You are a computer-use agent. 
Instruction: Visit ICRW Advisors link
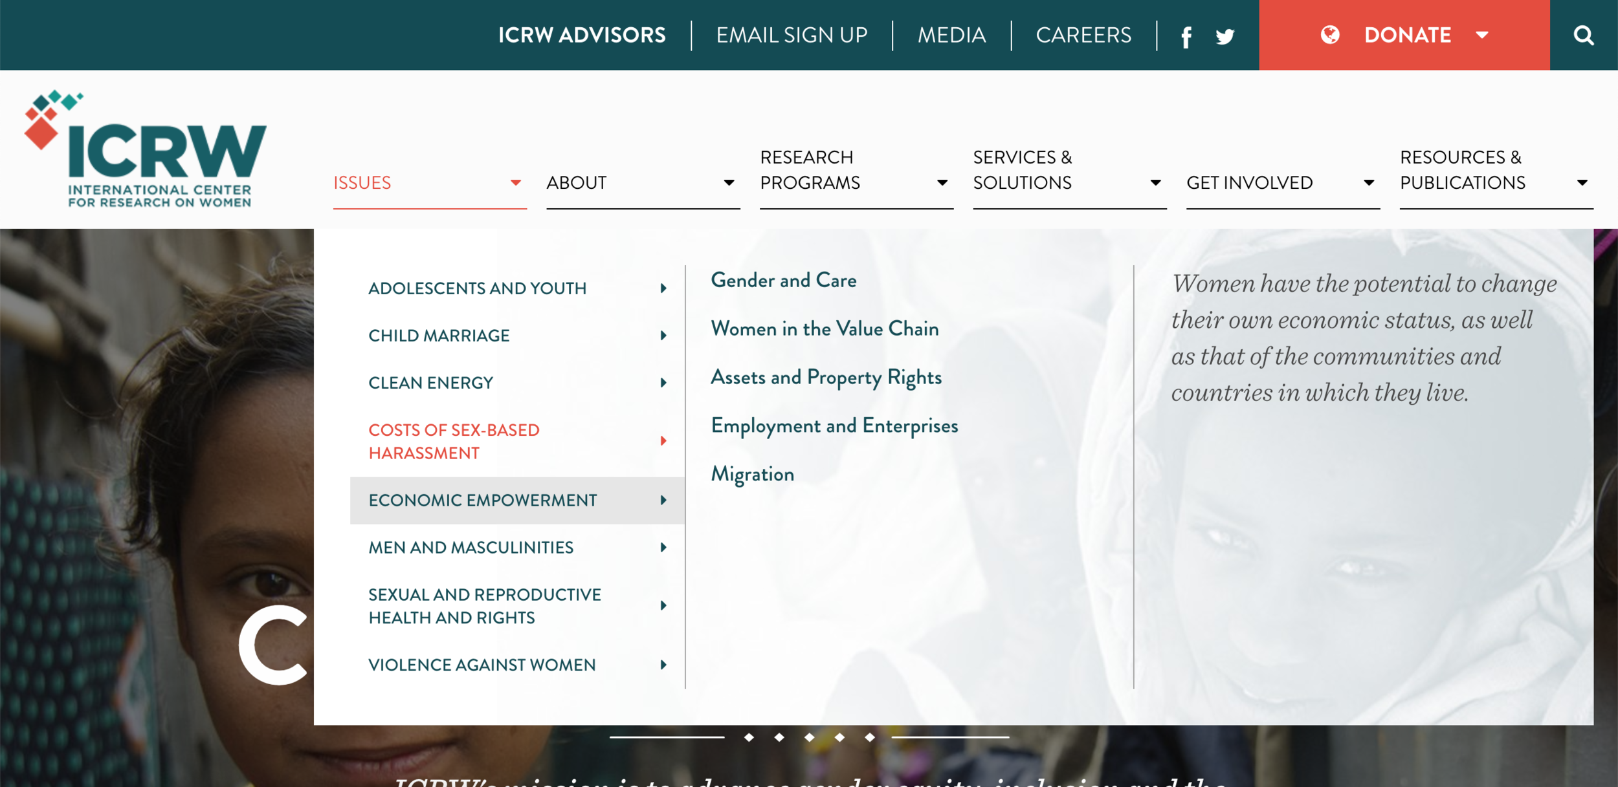pyautogui.click(x=582, y=35)
